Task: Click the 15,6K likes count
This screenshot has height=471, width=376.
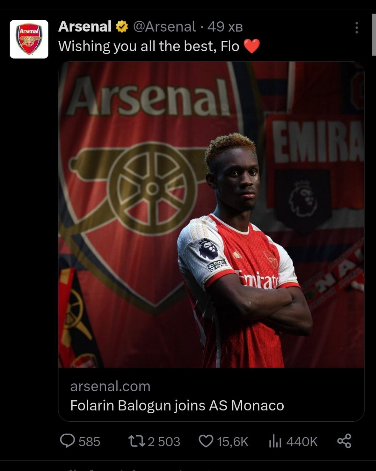Action: 233,441
